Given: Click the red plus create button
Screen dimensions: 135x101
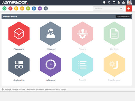Looking at the screenshot, I should pos(129,8).
